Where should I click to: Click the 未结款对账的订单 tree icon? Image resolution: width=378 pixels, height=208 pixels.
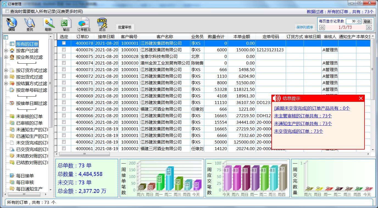tap(12, 156)
